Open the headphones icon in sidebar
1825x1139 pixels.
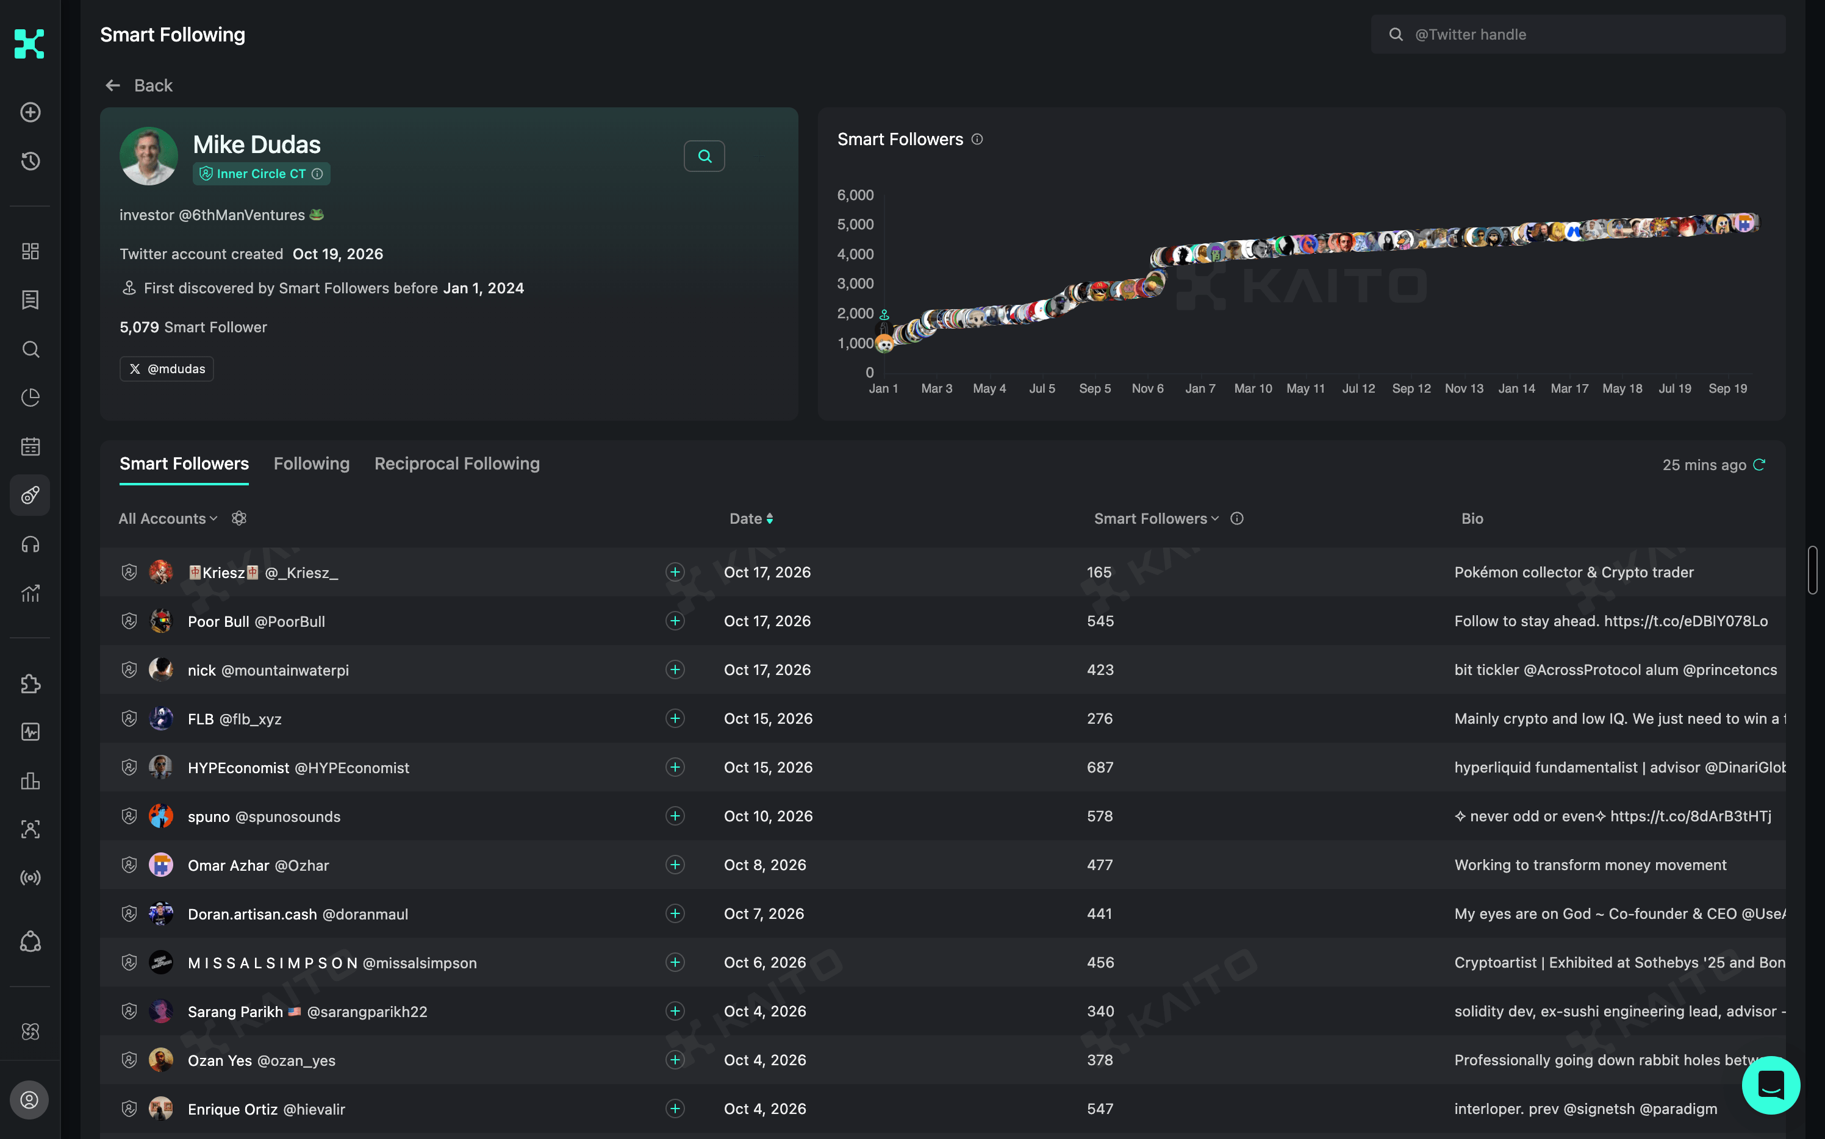pyautogui.click(x=30, y=545)
